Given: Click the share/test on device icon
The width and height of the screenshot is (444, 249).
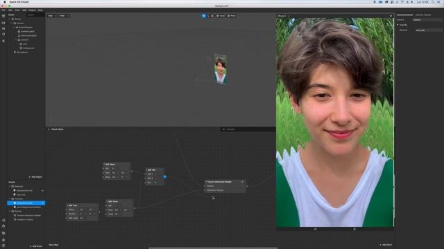Looking at the screenshot, I should point(3,220).
